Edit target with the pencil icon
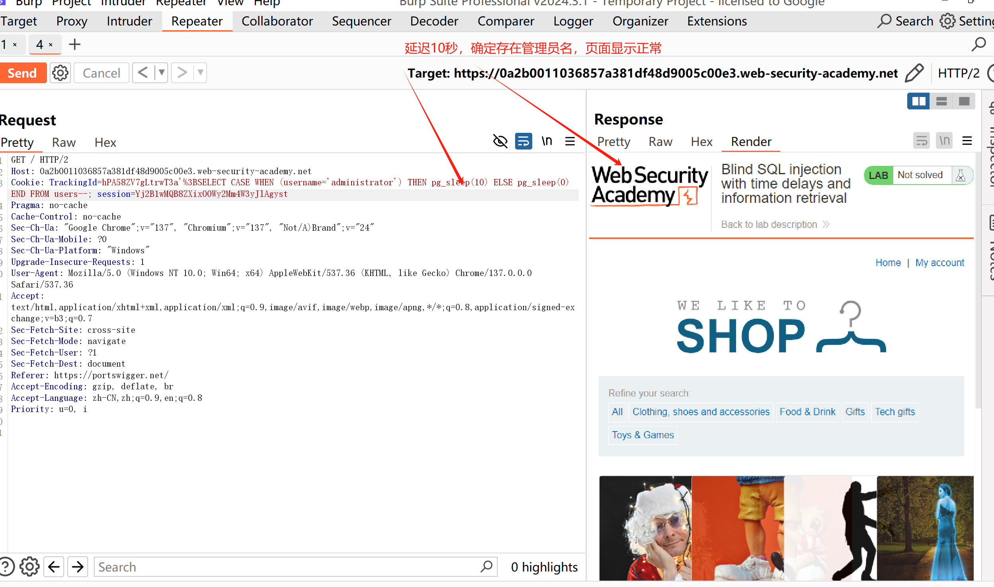The width and height of the screenshot is (994, 587). 914,73
